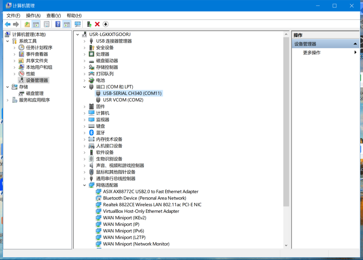Select 磁盘管理 in left tree

pos(35,94)
